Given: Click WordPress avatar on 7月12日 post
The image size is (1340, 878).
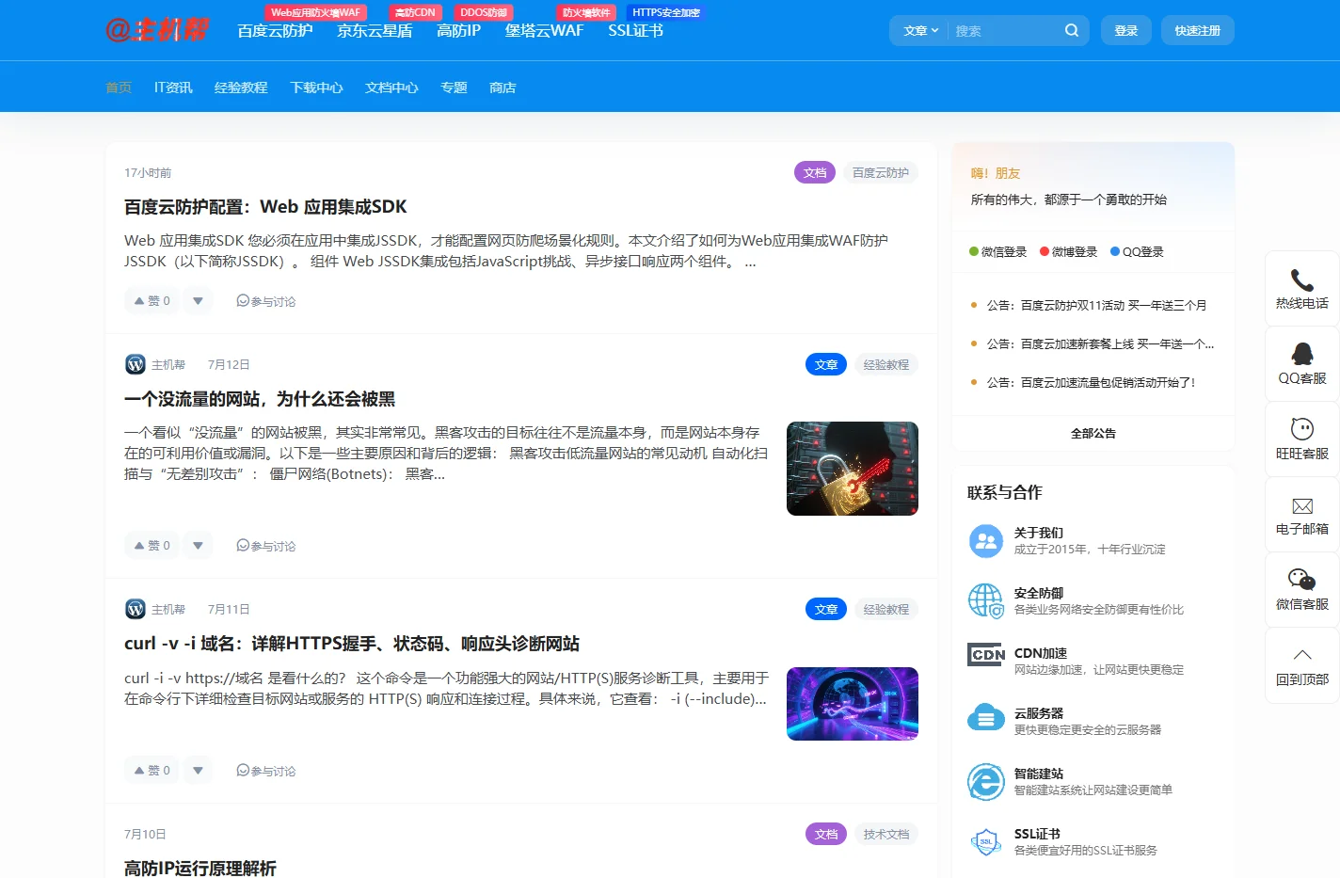Looking at the screenshot, I should point(136,364).
